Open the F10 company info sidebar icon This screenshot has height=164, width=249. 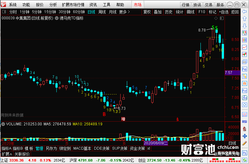(244, 69)
